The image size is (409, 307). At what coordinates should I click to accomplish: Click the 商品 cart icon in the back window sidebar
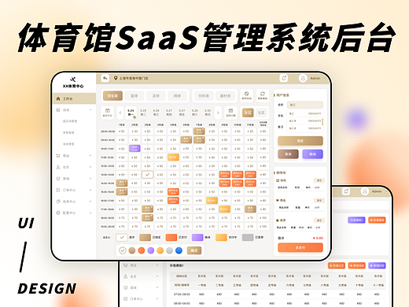126,265
